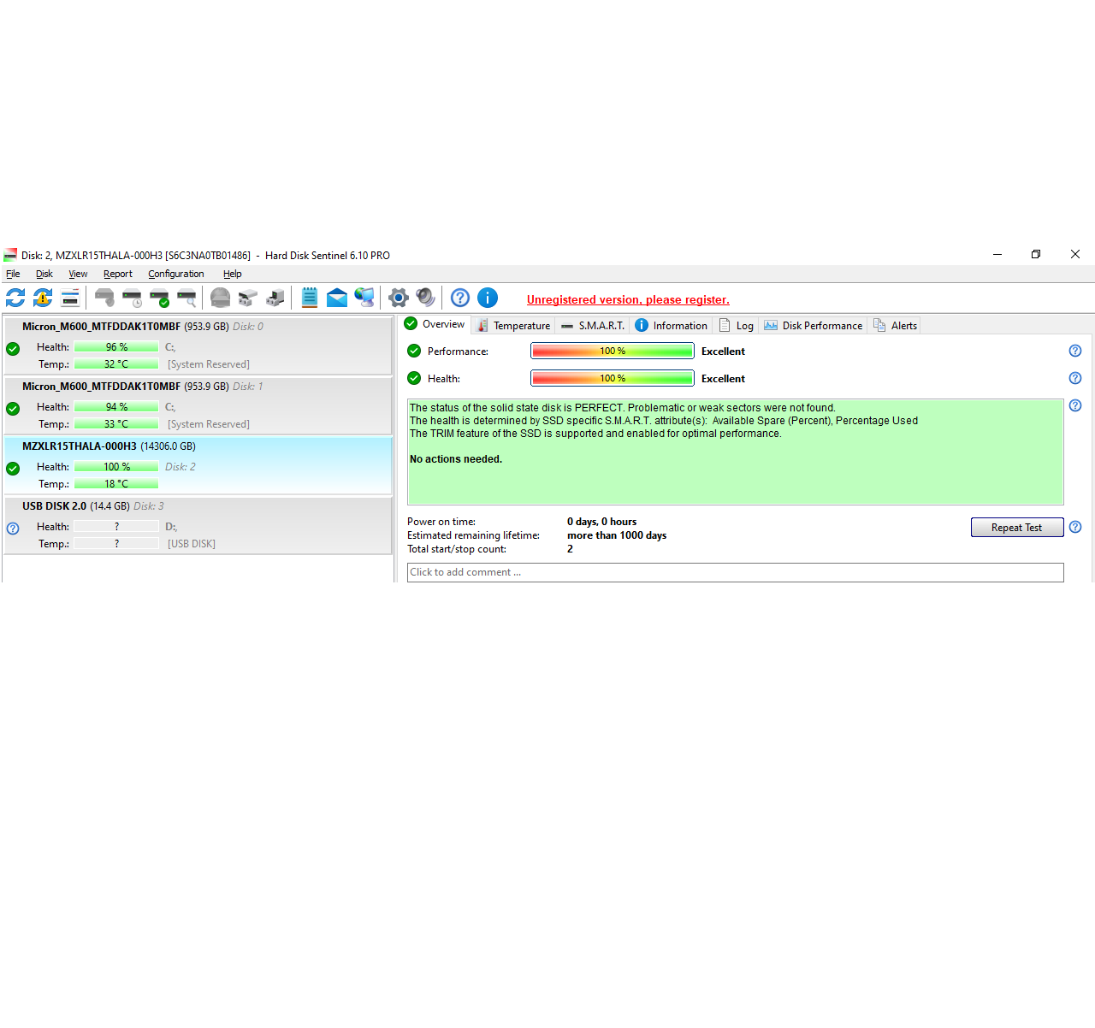Click green check status icon of Disk 1
Screen dimensions: 1095x1028
13,409
